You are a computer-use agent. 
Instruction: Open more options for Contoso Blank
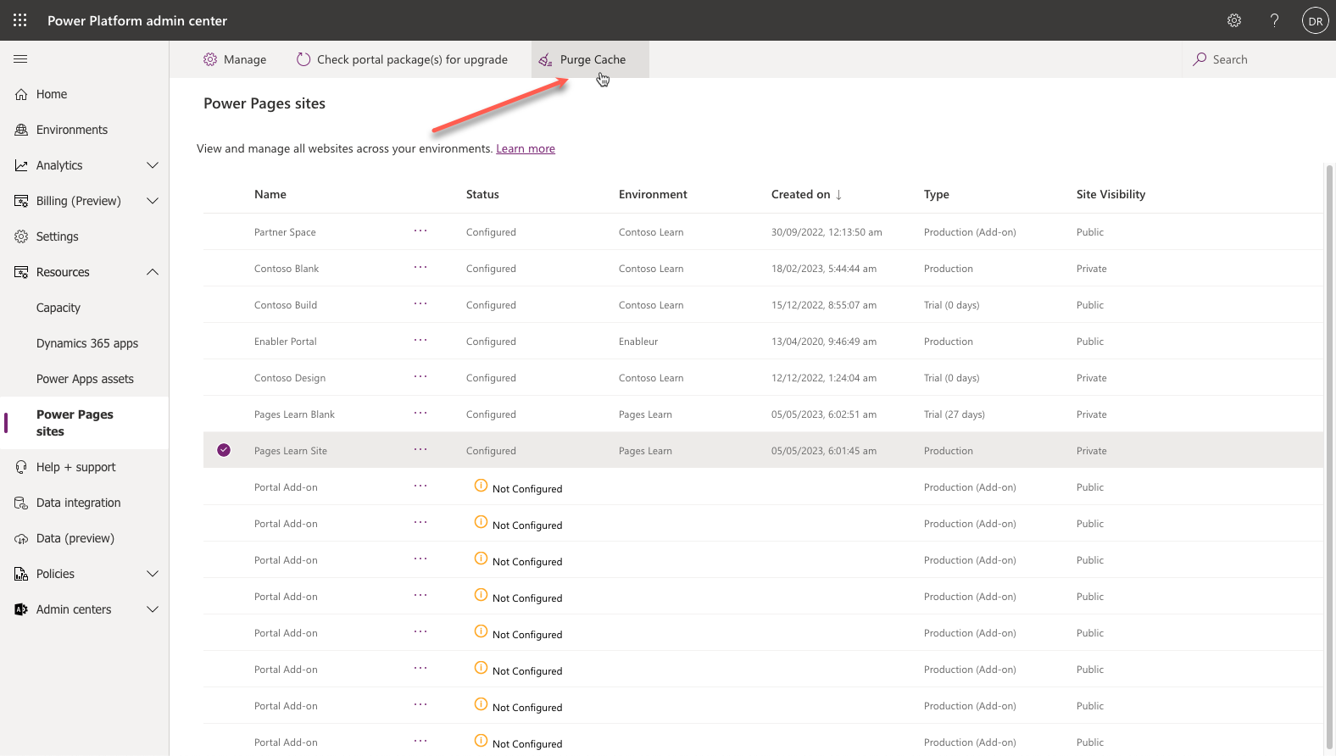coord(420,267)
